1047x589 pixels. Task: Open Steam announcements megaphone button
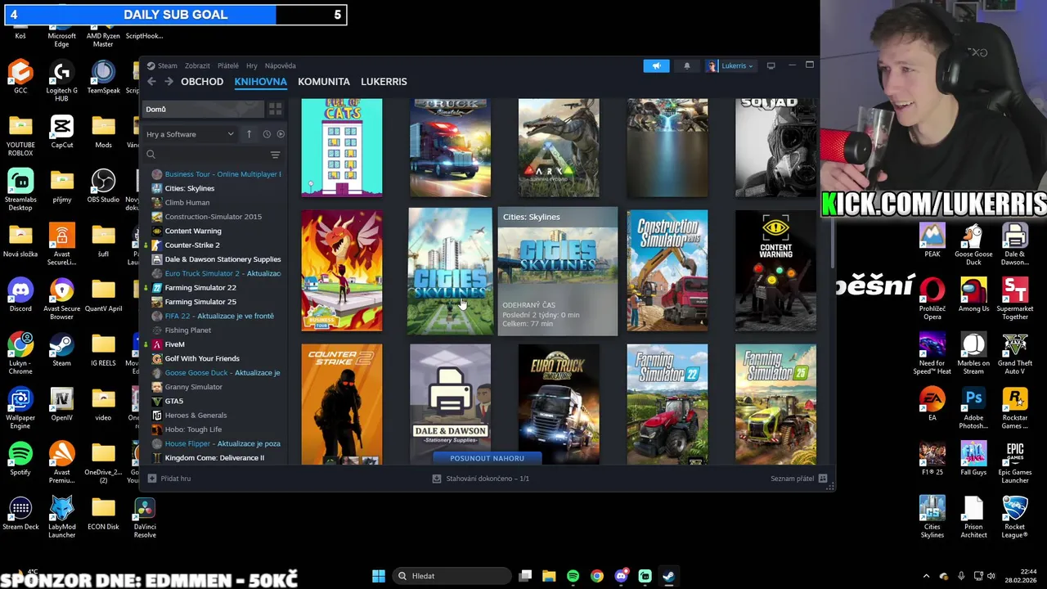coord(656,65)
